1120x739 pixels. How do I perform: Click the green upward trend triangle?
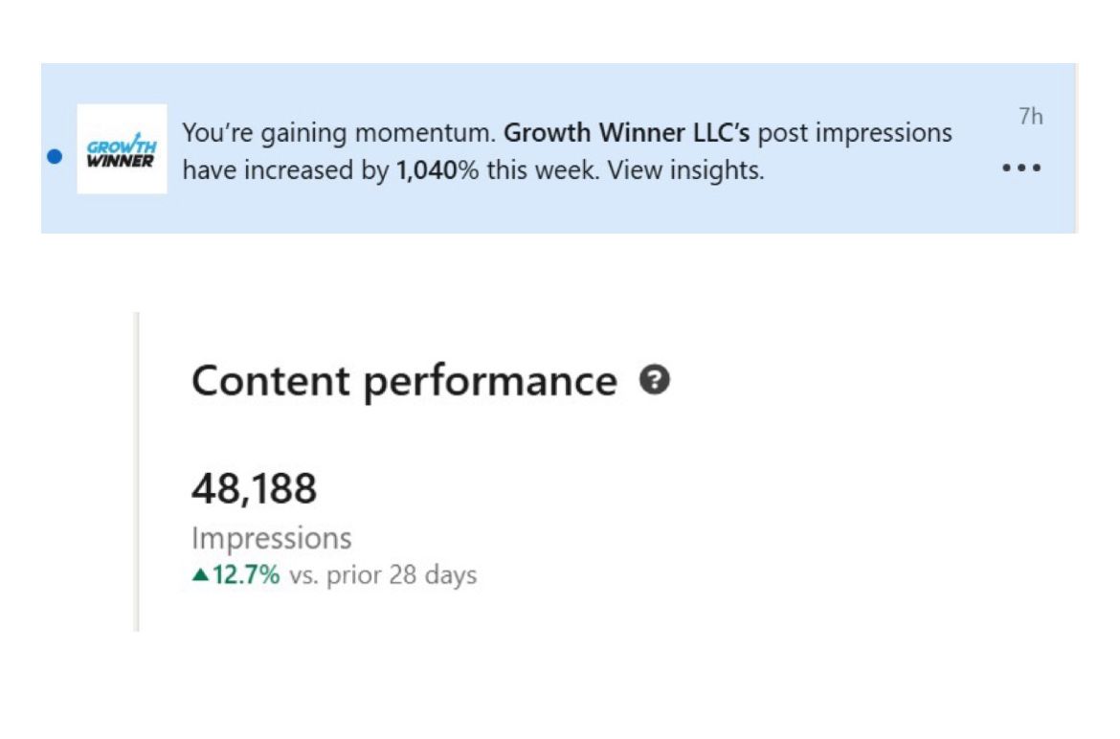click(200, 575)
